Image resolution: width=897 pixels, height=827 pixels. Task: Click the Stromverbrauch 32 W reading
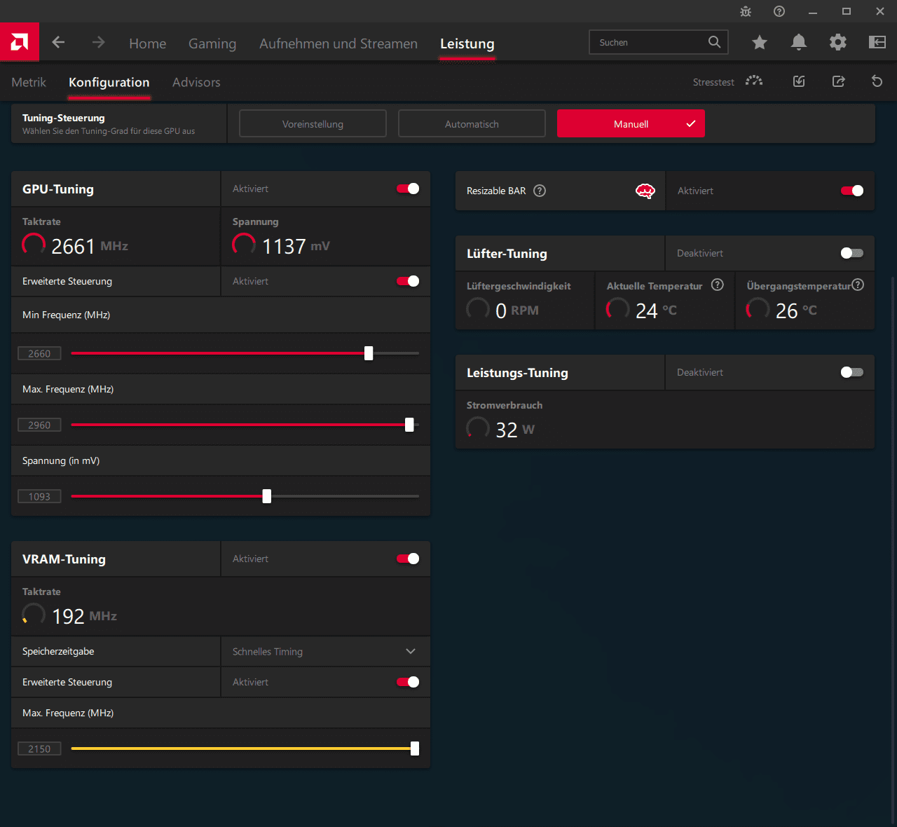pyautogui.click(x=500, y=429)
